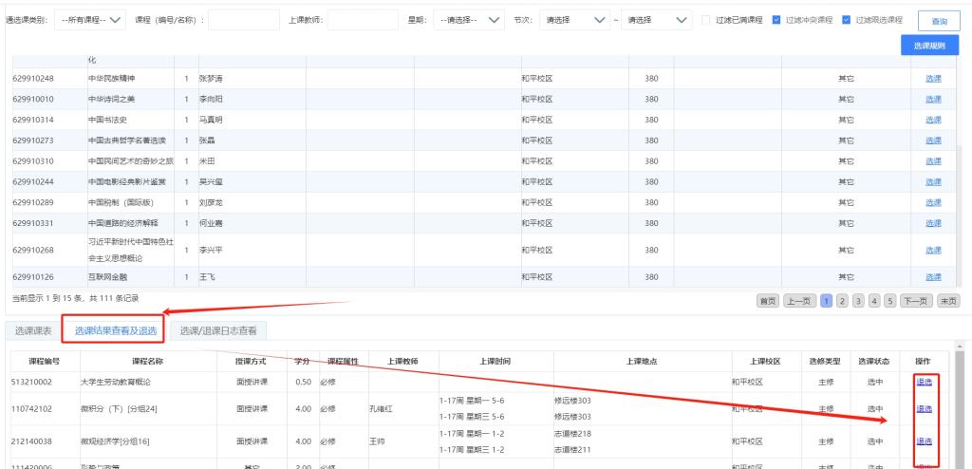Click 选课 link for 中华民族精神
Viewport: 972px width, 469px height.
pos(933,78)
